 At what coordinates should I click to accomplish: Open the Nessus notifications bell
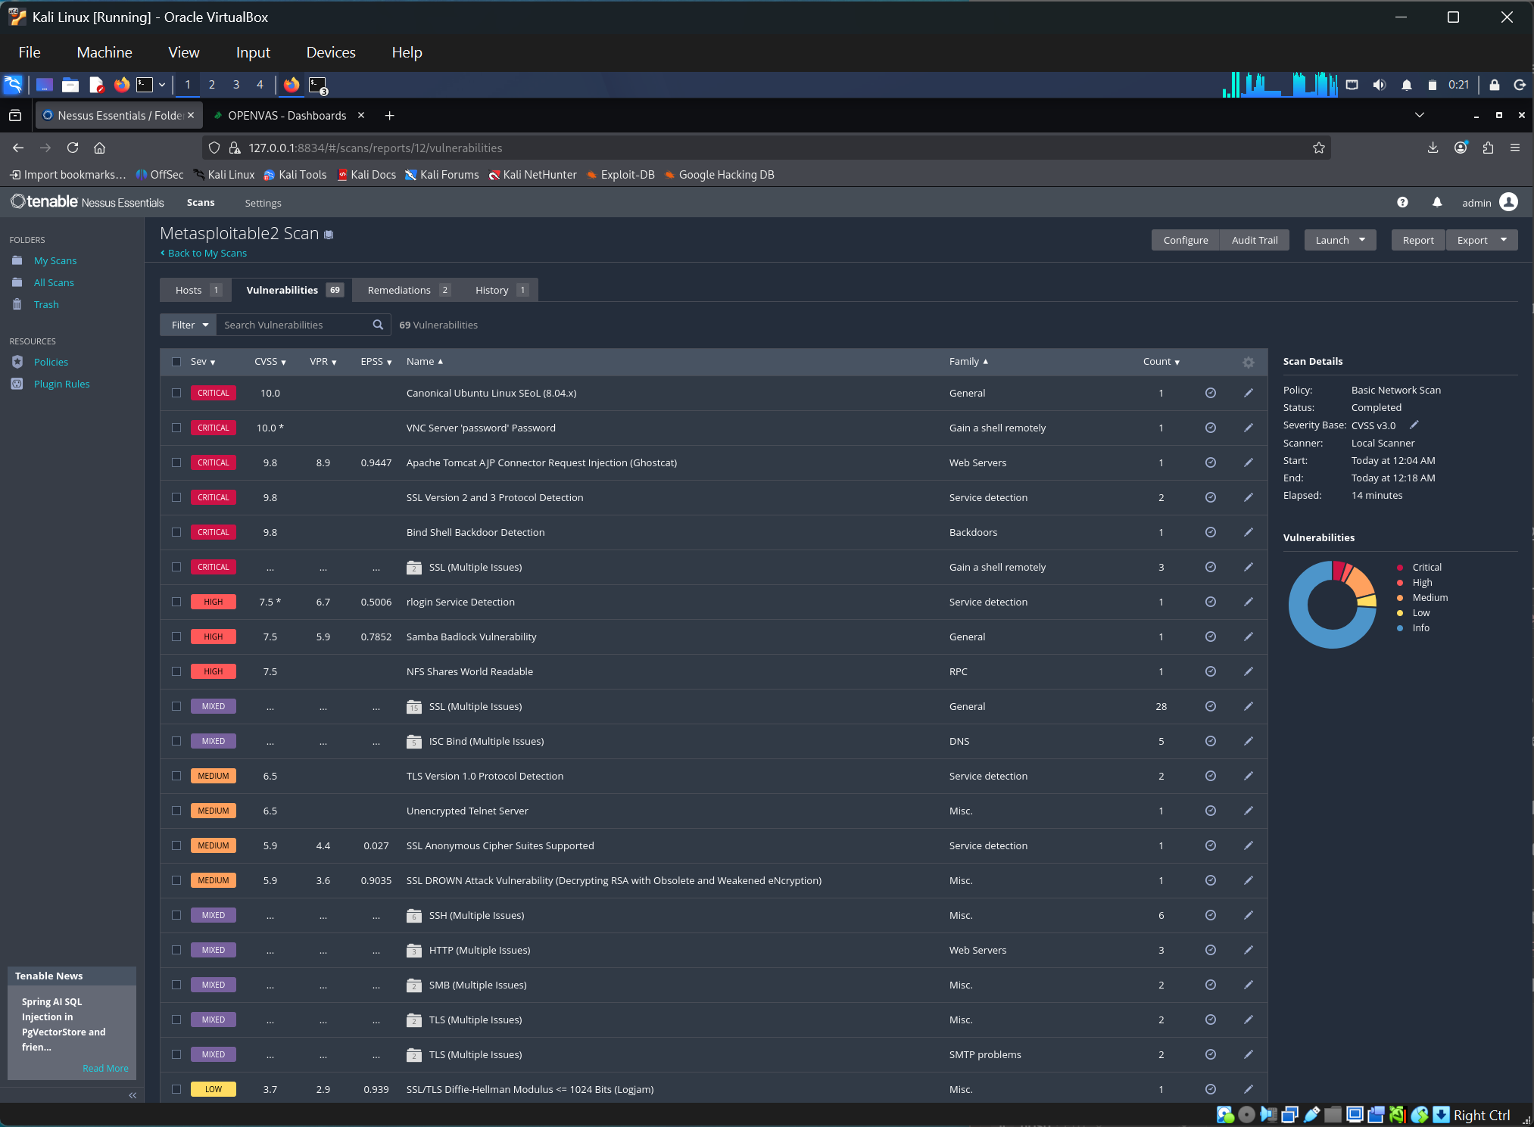(x=1437, y=202)
